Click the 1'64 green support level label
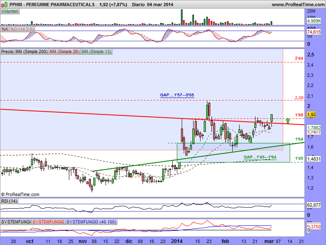Viewport: 326px width, 245px height. tap(299, 139)
